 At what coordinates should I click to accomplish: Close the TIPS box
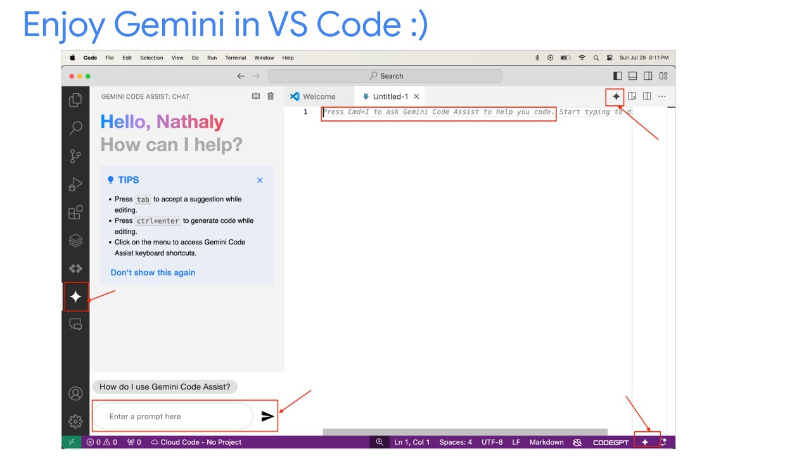click(x=260, y=180)
